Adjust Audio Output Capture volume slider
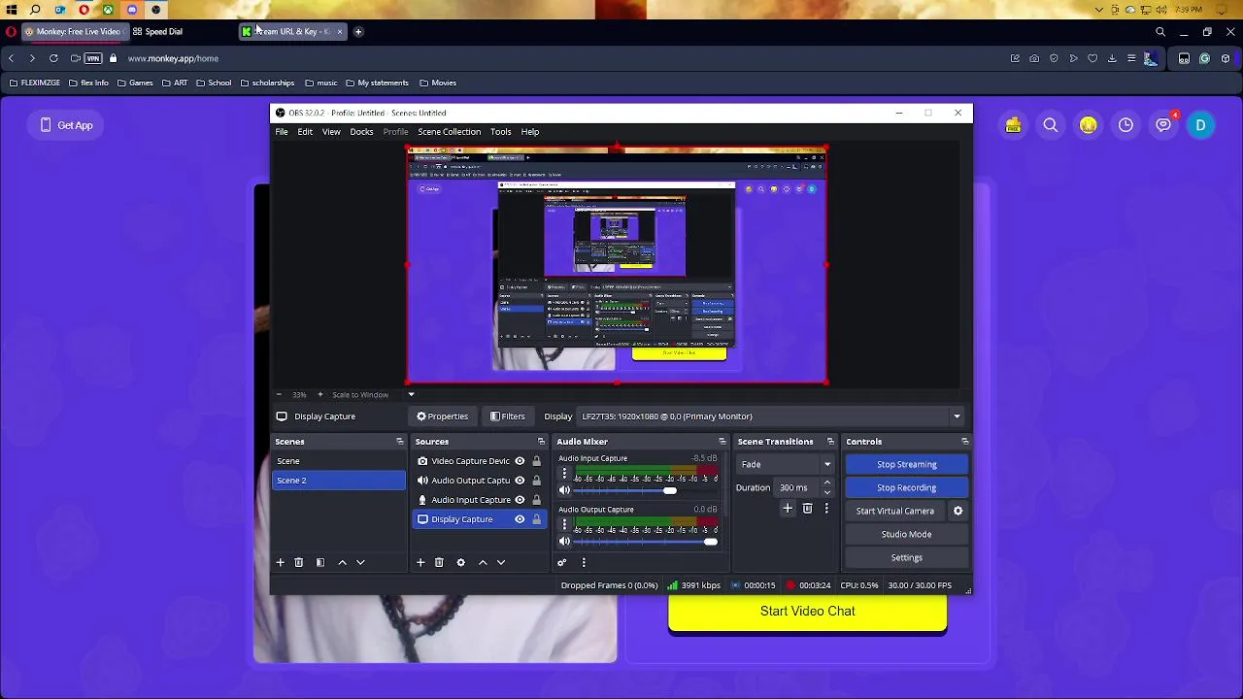The image size is (1243, 699). (x=710, y=542)
